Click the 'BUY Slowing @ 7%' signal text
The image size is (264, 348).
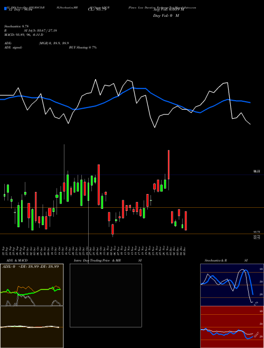pos(83,47)
